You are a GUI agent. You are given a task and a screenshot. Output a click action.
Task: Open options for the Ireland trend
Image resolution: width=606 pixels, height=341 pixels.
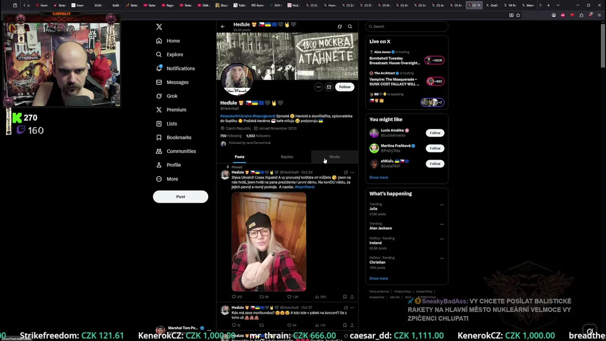pyautogui.click(x=442, y=239)
